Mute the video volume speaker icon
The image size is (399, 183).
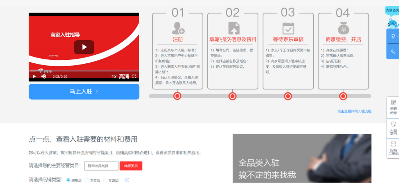click(x=43, y=77)
